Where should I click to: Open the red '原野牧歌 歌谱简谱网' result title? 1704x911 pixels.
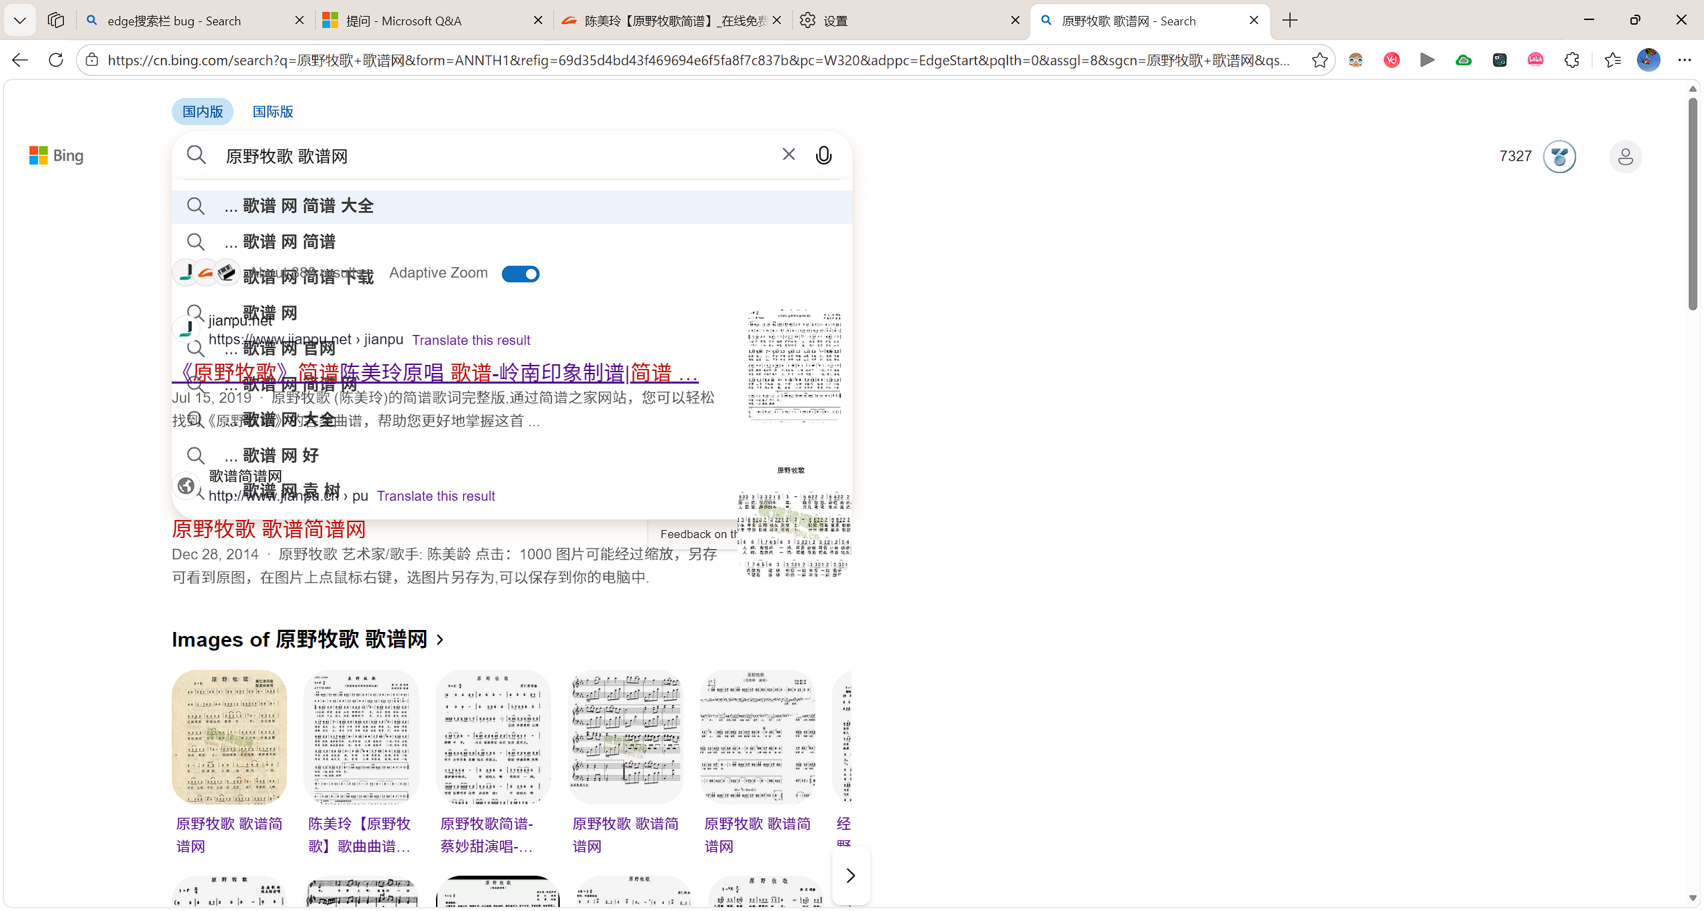point(269,529)
